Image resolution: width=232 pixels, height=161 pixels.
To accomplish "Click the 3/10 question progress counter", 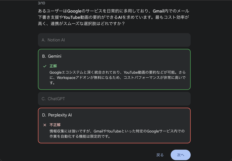I will tap(41, 3).
